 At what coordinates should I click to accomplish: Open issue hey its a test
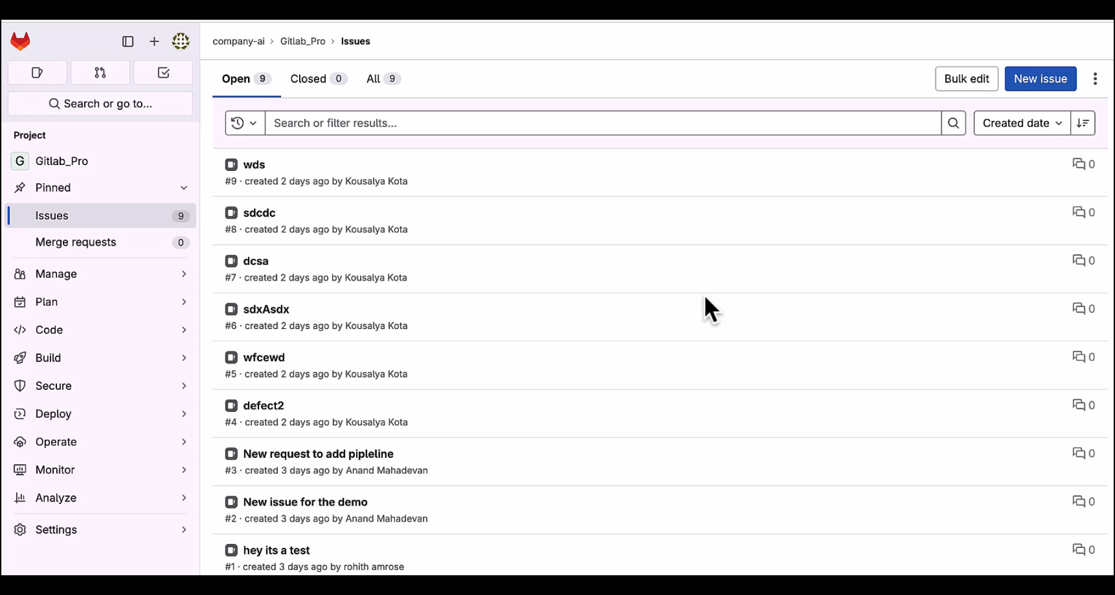tap(276, 550)
